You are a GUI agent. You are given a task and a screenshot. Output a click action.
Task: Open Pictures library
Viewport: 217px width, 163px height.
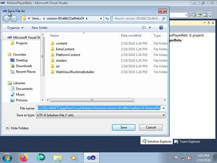click(x=19, y=100)
